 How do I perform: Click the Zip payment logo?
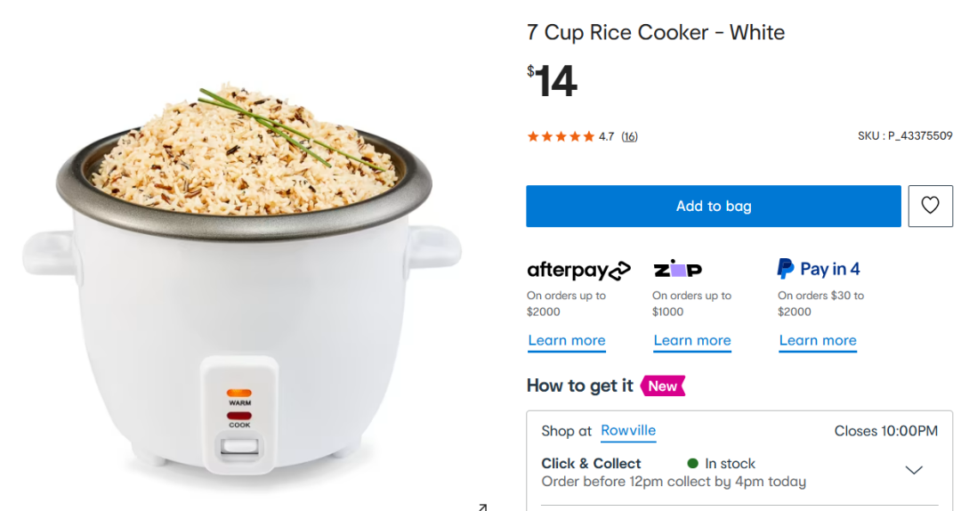pos(678,269)
